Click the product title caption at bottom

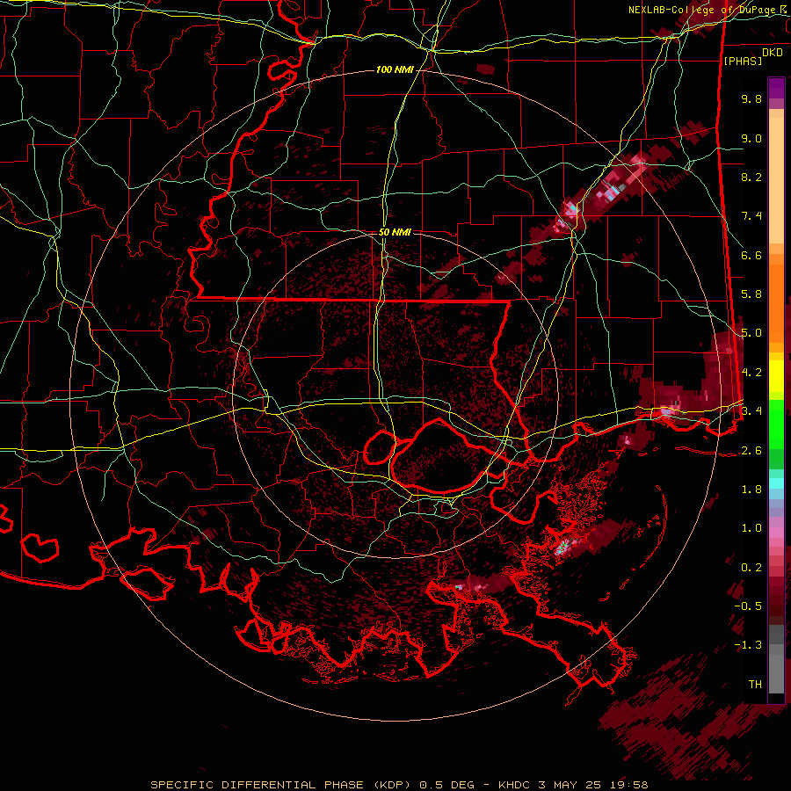pyautogui.click(x=399, y=785)
